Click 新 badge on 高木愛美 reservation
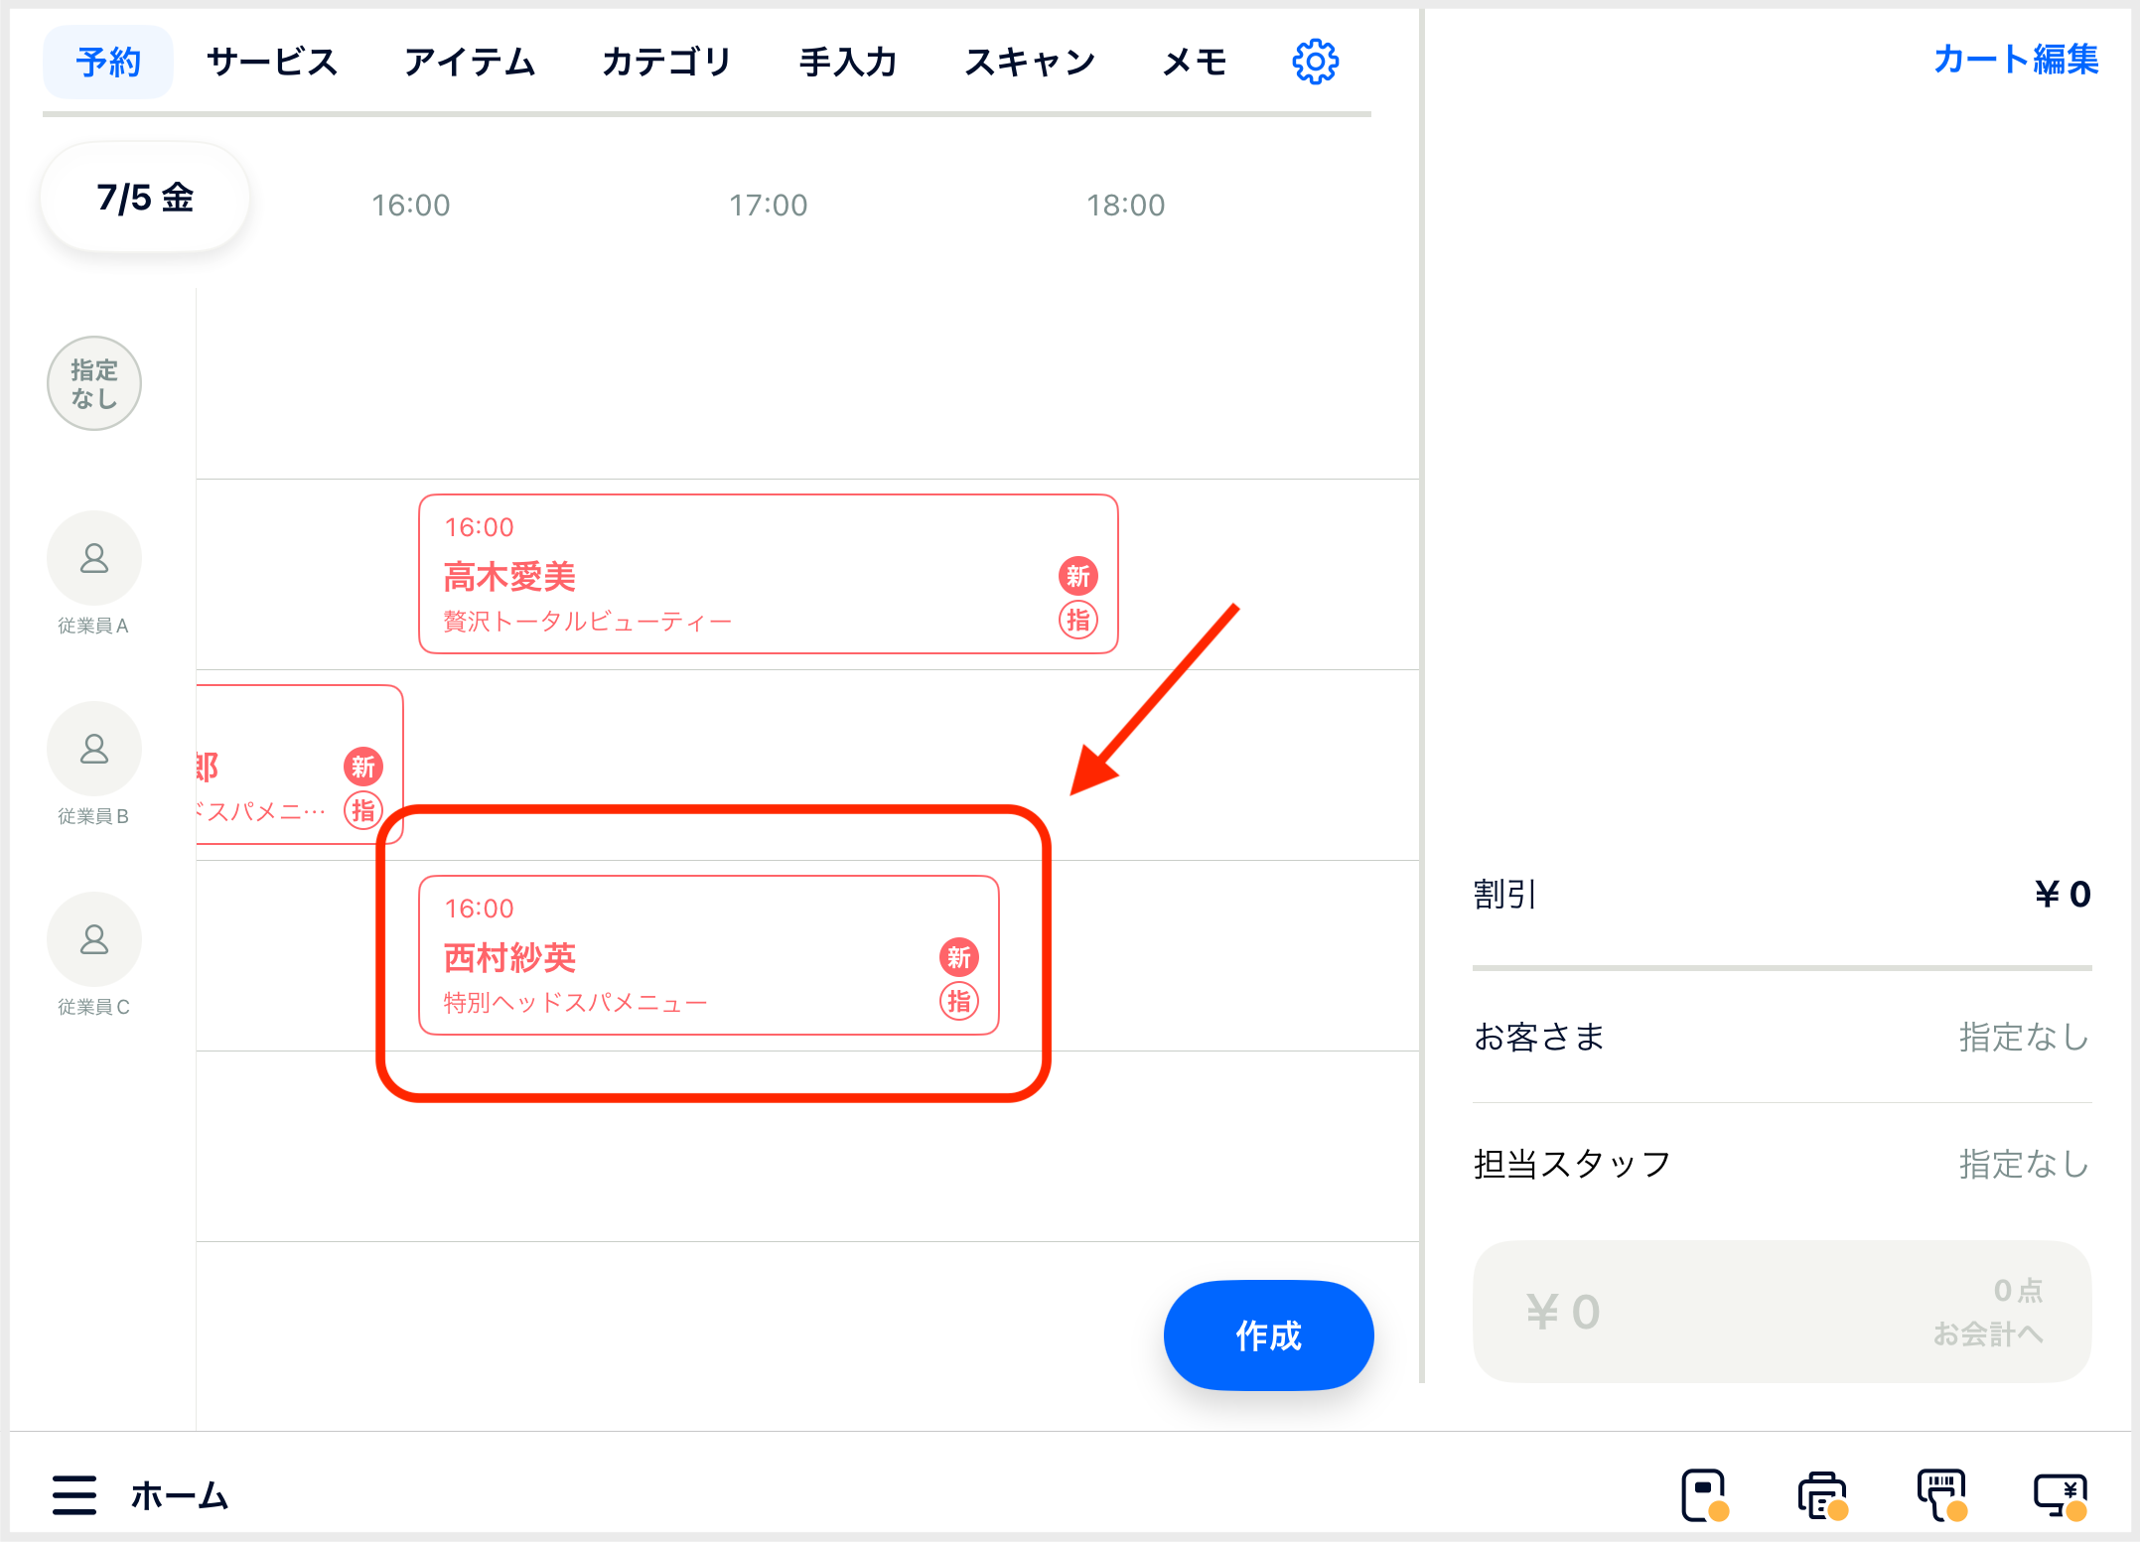Image resolution: width=2140 pixels, height=1543 pixels. [1078, 576]
